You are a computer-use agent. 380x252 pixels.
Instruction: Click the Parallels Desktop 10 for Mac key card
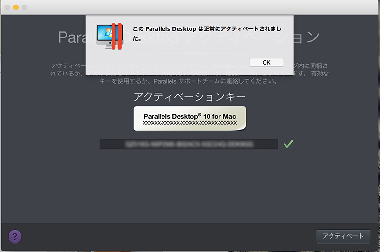tap(190, 119)
